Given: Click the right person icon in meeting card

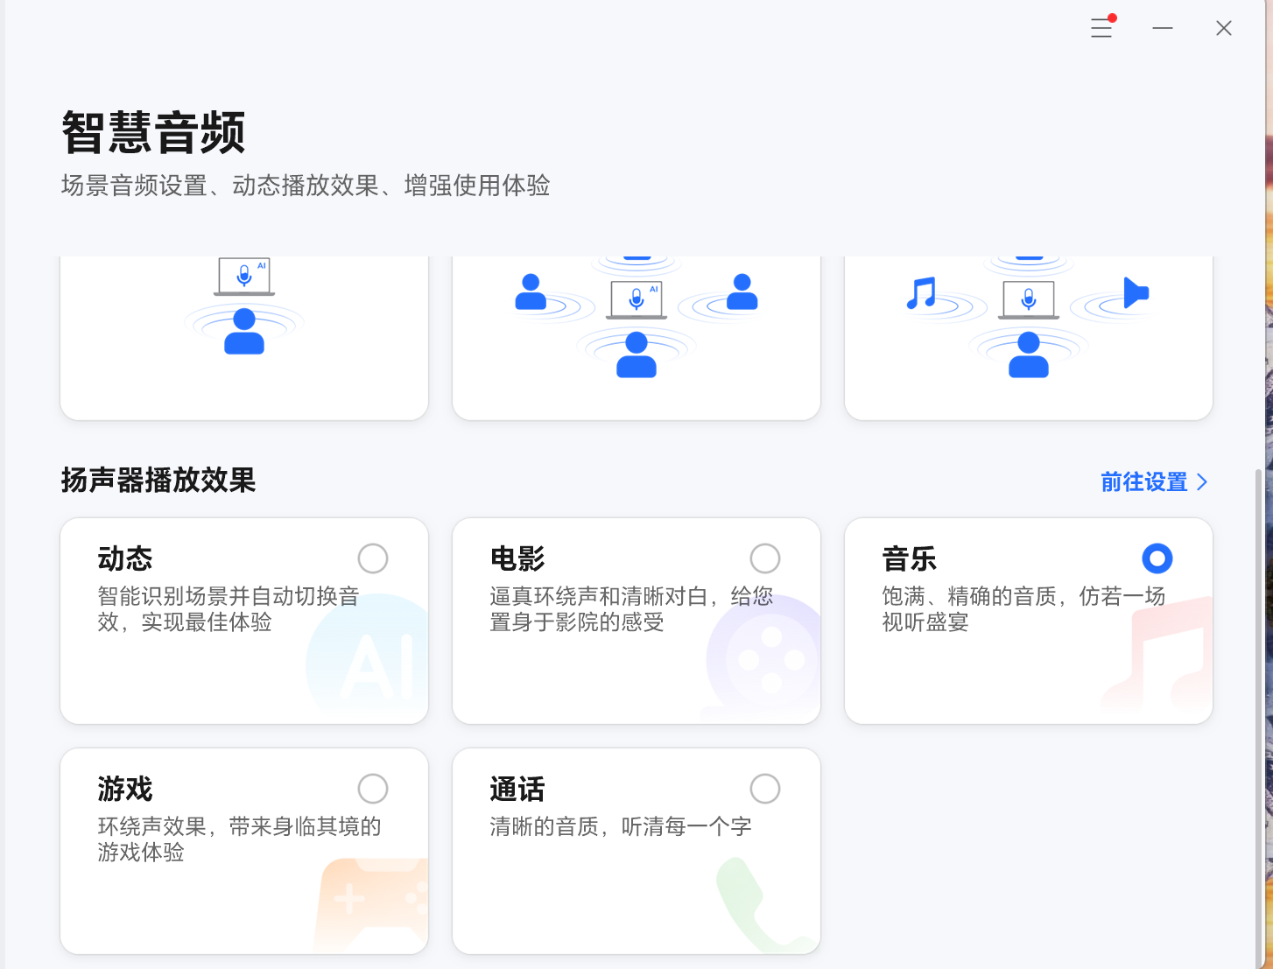Looking at the screenshot, I should 742,292.
